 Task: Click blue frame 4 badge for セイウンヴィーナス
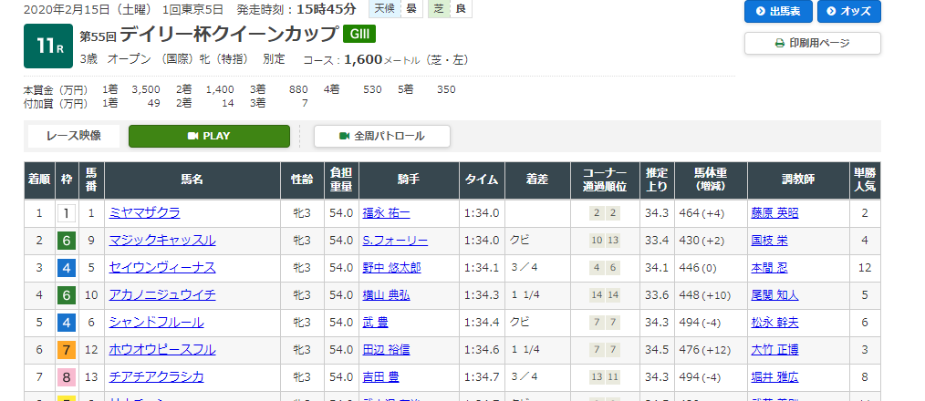coord(66,268)
